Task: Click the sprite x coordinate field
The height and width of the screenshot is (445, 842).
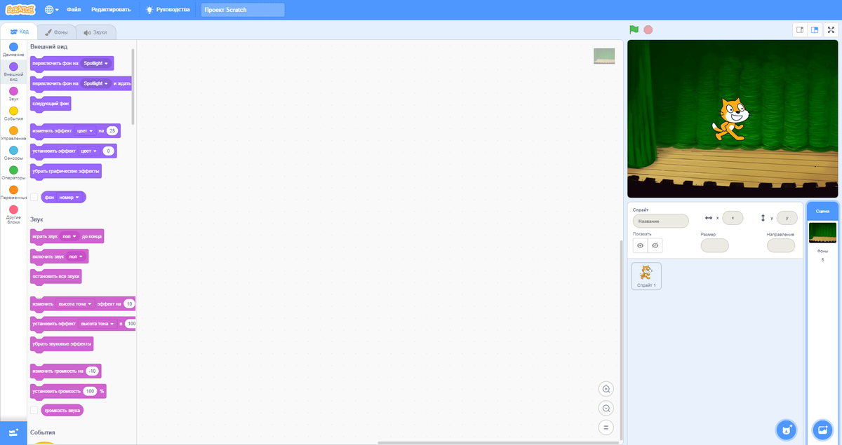Action: click(733, 218)
